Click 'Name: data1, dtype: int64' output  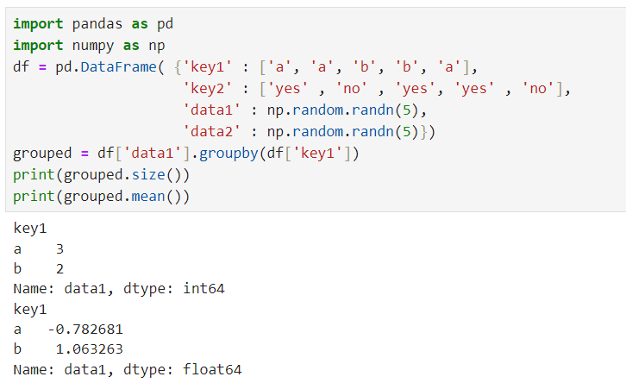point(119,288)
